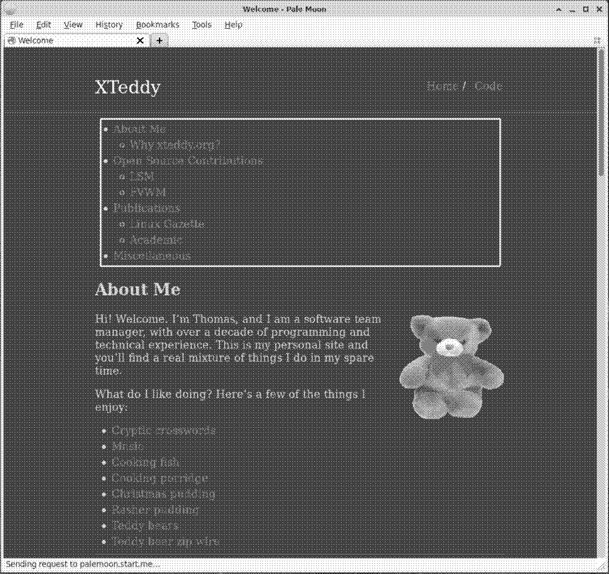Click the small icon at the tab bar's right edge
Viewport: 609px width, 574px height.
597,40
